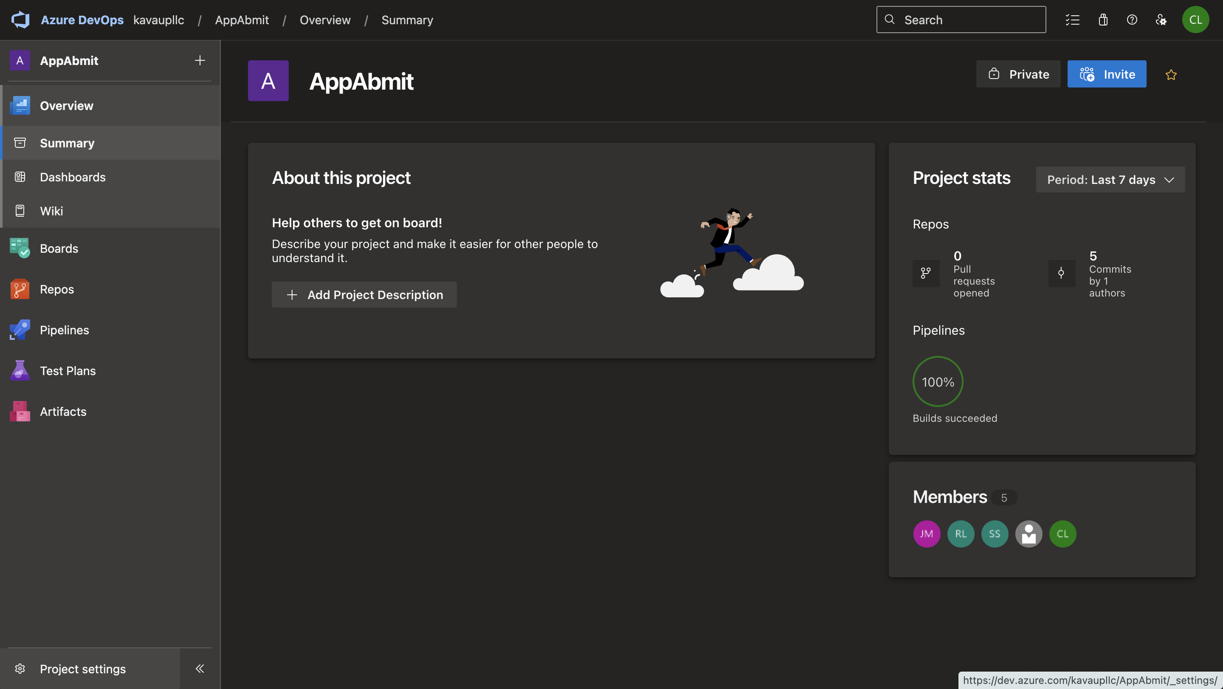The height and width of the screenshot is (689, 1223).
Task: Expand the Period: Last 7 days dropdown
Action: (1110, 180)
